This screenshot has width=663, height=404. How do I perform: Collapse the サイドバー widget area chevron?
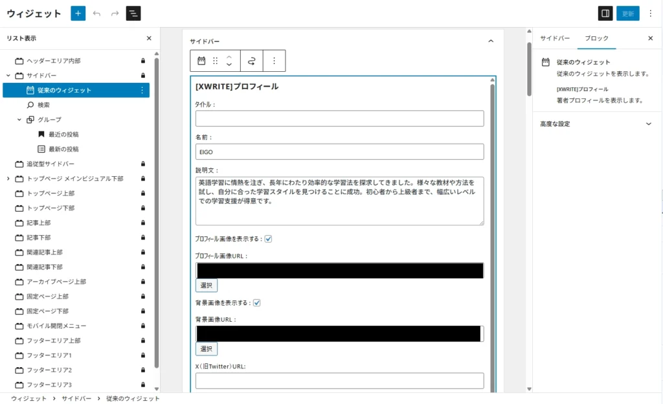click(490, 41)
